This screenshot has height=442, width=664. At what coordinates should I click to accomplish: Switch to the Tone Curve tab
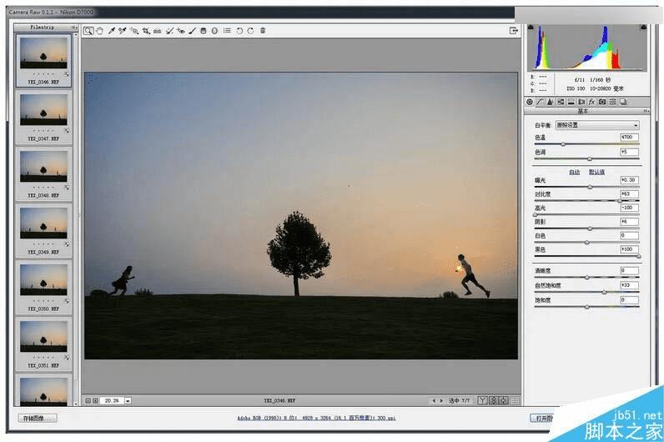pyautogui.click(x=540, y=102)
